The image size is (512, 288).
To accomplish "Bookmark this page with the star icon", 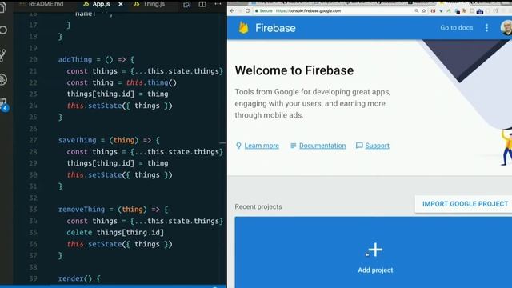I will click(424, 10).
